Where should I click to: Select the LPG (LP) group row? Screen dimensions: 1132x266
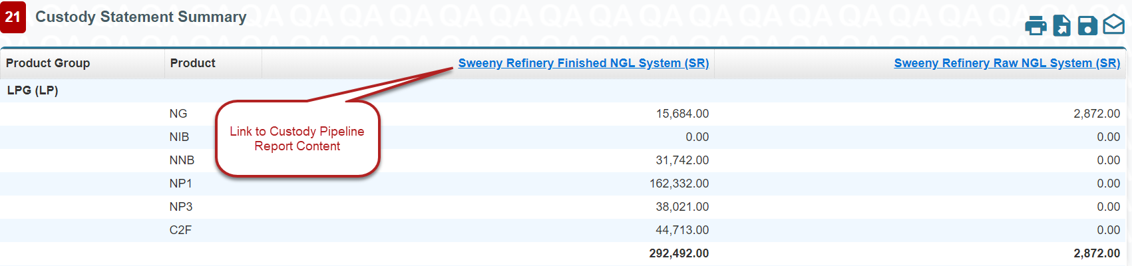[33, 90]
